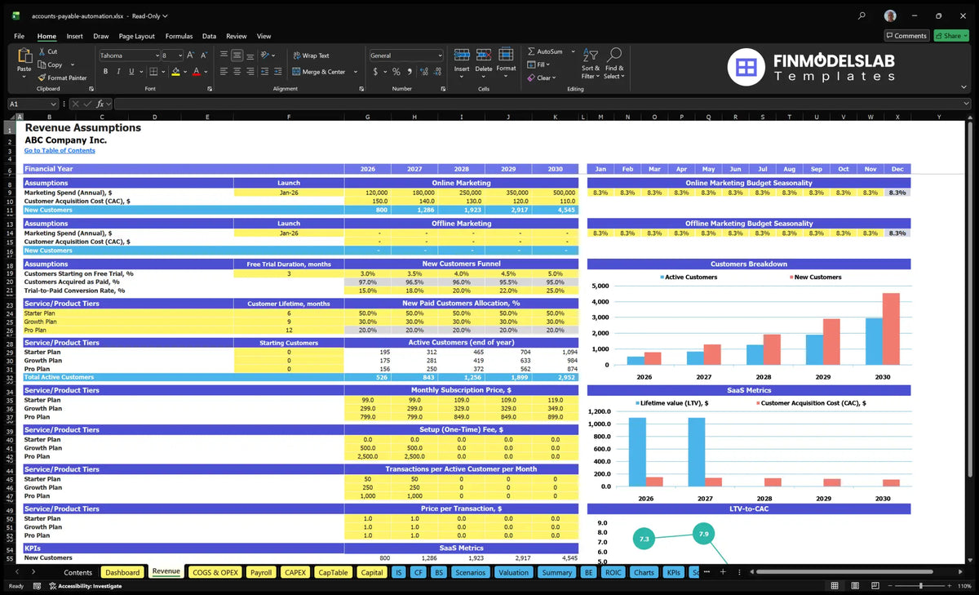Apply the red Font Color A

pos(196,72)
